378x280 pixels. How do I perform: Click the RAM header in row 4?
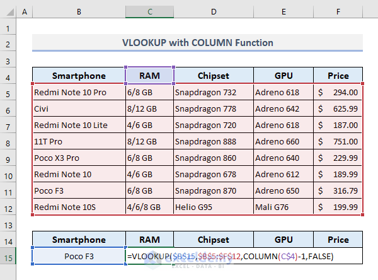tap(150, 76)
